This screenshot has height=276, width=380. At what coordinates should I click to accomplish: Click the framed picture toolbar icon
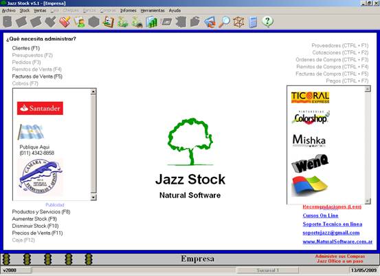(108, 22)
